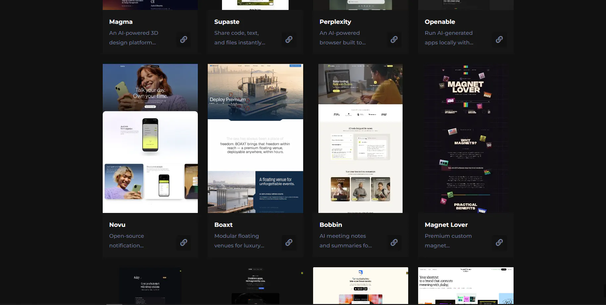Open the Magnet Lover website preview thumbnail

click(x=466, y=138)
